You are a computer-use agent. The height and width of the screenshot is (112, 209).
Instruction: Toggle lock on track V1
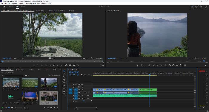(73, 90)
